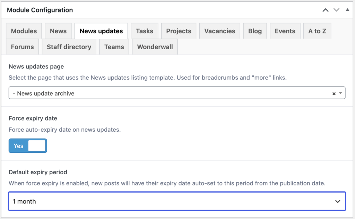This screenshot has width=355, height=219.
Task: Open the Tasks tab
Action: pyautogui.click(x=145, y=31)
